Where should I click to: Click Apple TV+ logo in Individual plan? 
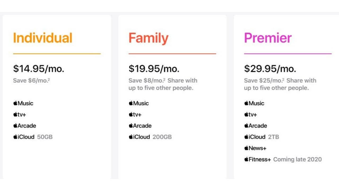[x=20, y=115]
